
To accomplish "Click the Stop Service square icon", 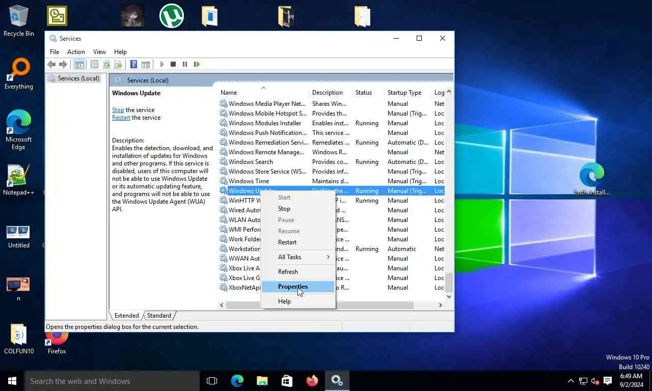I will pyautogui.click(x=173, y=64).
